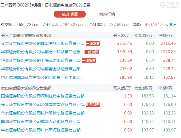The height and width of the screenshot is (138, 181).
Task: Click buy amount 235.29
Action: click(126, 60)
